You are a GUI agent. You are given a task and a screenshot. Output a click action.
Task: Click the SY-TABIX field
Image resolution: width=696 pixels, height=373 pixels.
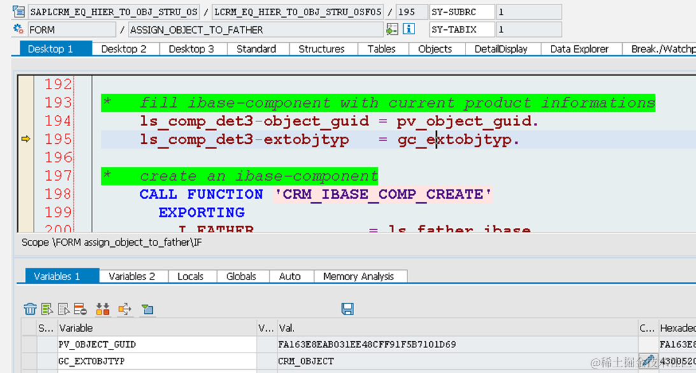tap(462, 30)
